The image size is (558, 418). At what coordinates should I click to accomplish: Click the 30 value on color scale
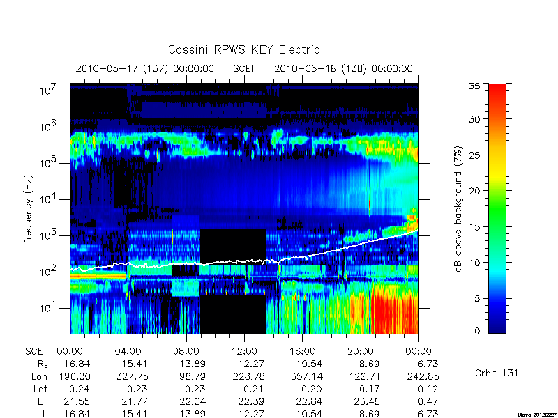click(x=474, y=118)
